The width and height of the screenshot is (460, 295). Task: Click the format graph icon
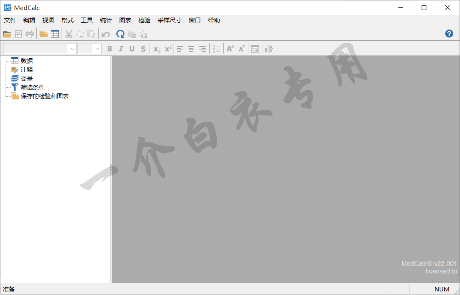tap(269, 49)
